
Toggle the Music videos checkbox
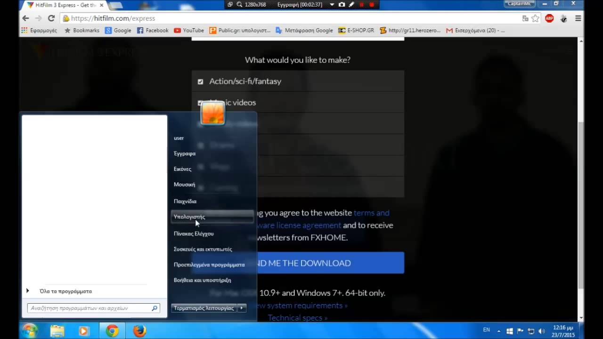200,103
